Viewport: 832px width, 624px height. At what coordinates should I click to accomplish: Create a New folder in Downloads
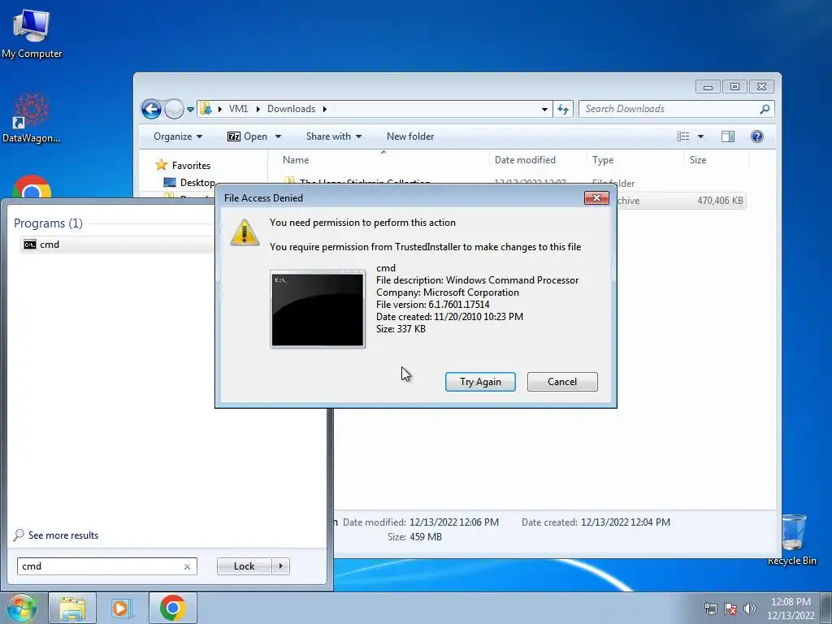410,136
